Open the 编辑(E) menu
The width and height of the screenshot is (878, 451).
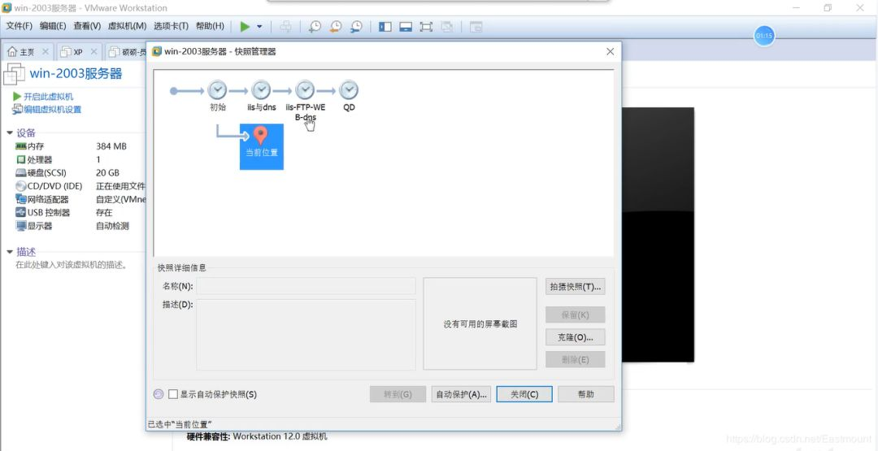53,26
